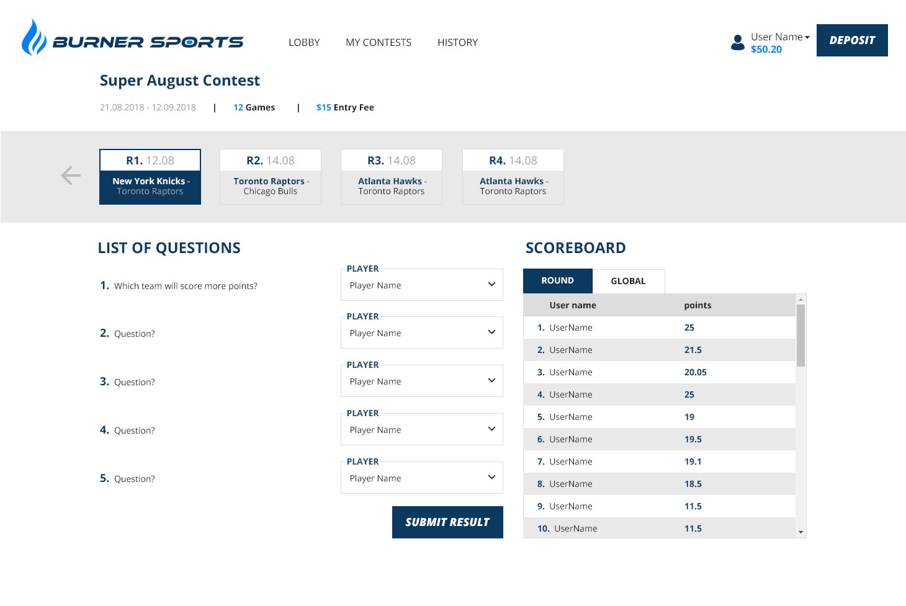906x606 pixels.
Task: Open the Player Name dropdown for question 4
Action: 422,429
